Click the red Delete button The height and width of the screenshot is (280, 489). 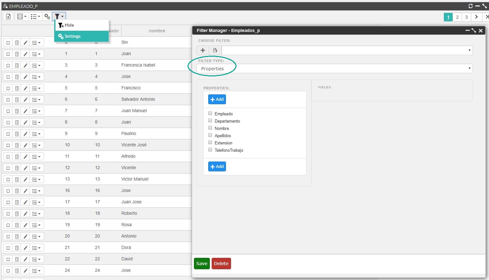[221, 264]
